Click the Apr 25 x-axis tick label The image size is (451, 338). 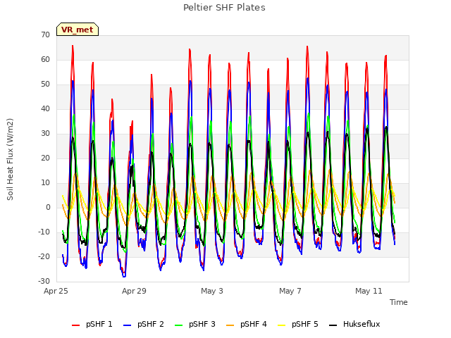56,291
